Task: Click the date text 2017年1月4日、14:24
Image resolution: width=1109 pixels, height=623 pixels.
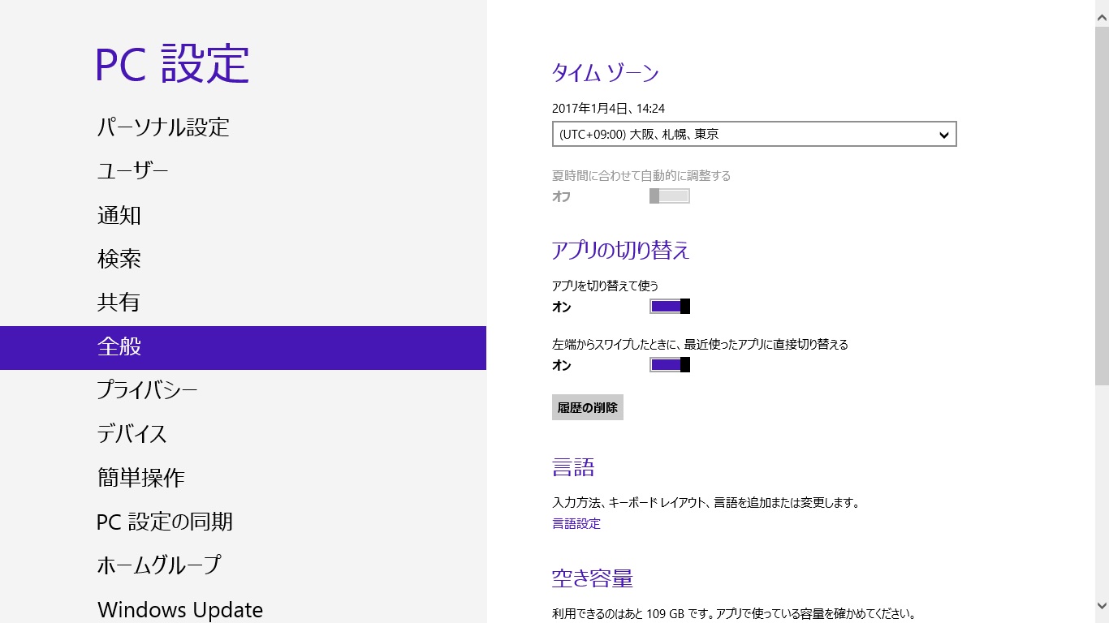Action: pyautogui.click(x=609, y=108)
